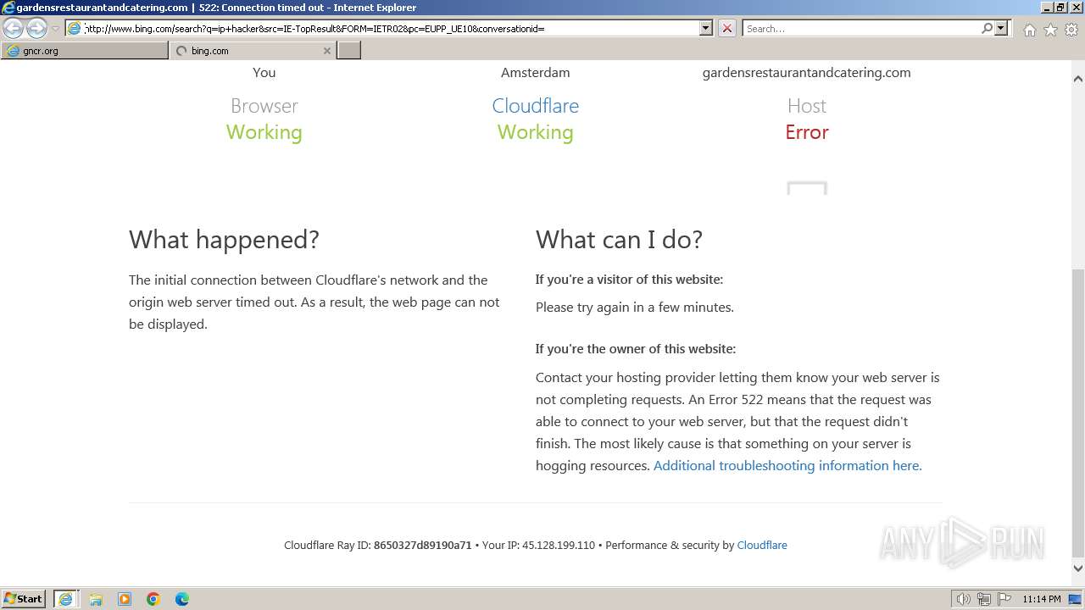Close the bing.com tab
The width and height of the screenshot is (1085, 610).
tap(327, 51)
